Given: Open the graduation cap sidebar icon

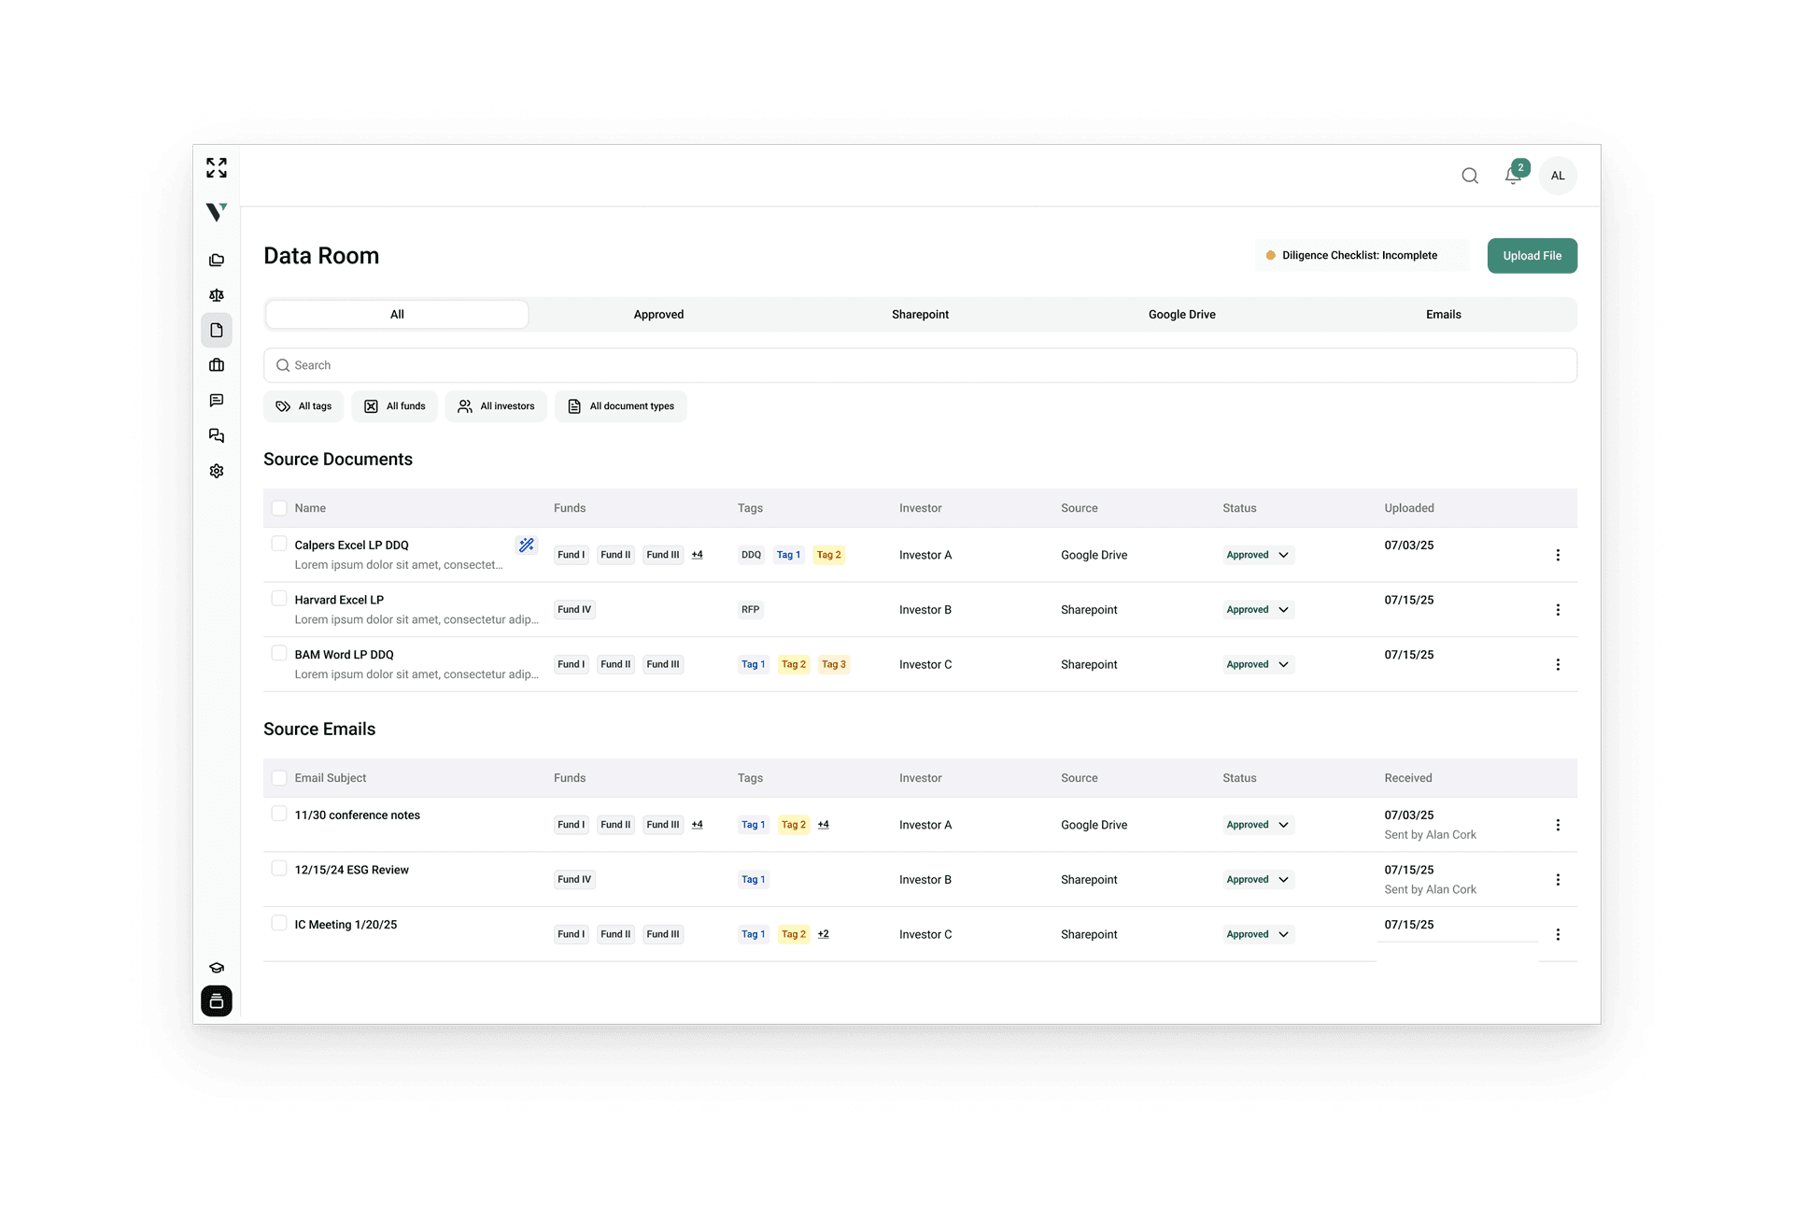Looking at the screenshot, I should [217, 968].
